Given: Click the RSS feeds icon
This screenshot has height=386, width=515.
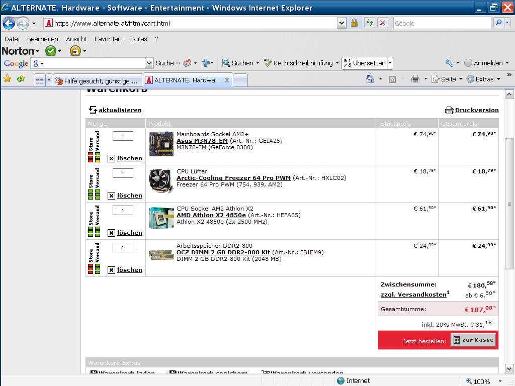Looking at the screenshot, I should (x=392, y=79).
